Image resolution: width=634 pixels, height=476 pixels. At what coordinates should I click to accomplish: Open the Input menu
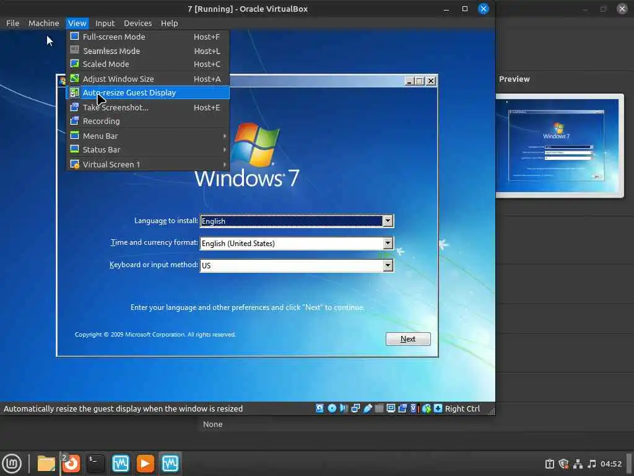[105, 23]
